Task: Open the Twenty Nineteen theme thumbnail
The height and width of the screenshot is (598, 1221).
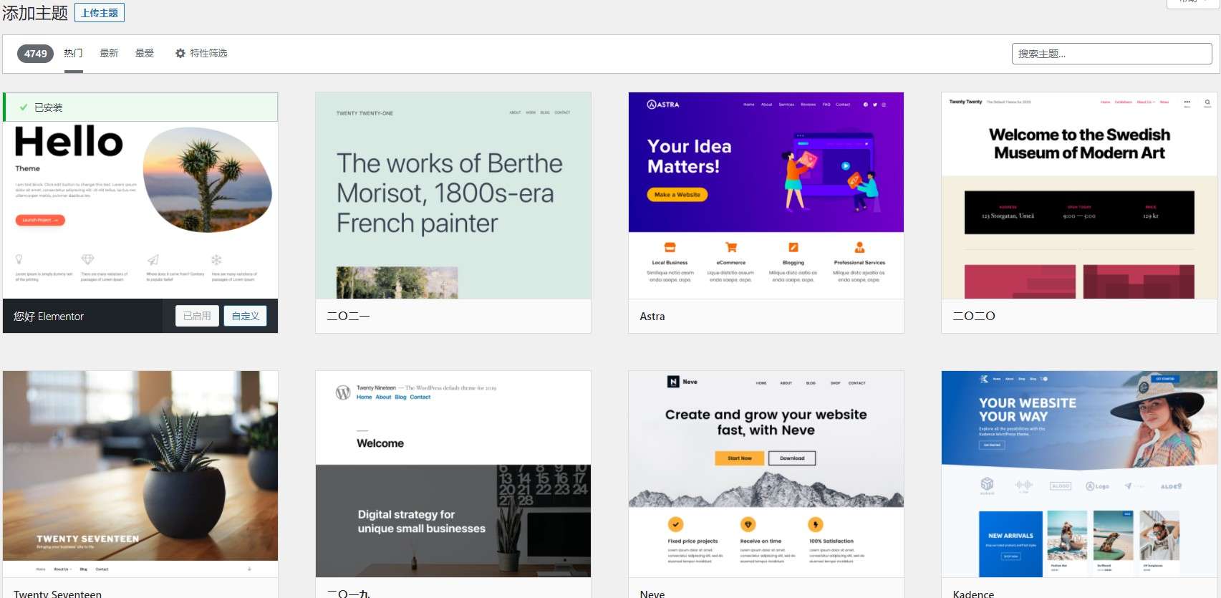Action: 453,474
